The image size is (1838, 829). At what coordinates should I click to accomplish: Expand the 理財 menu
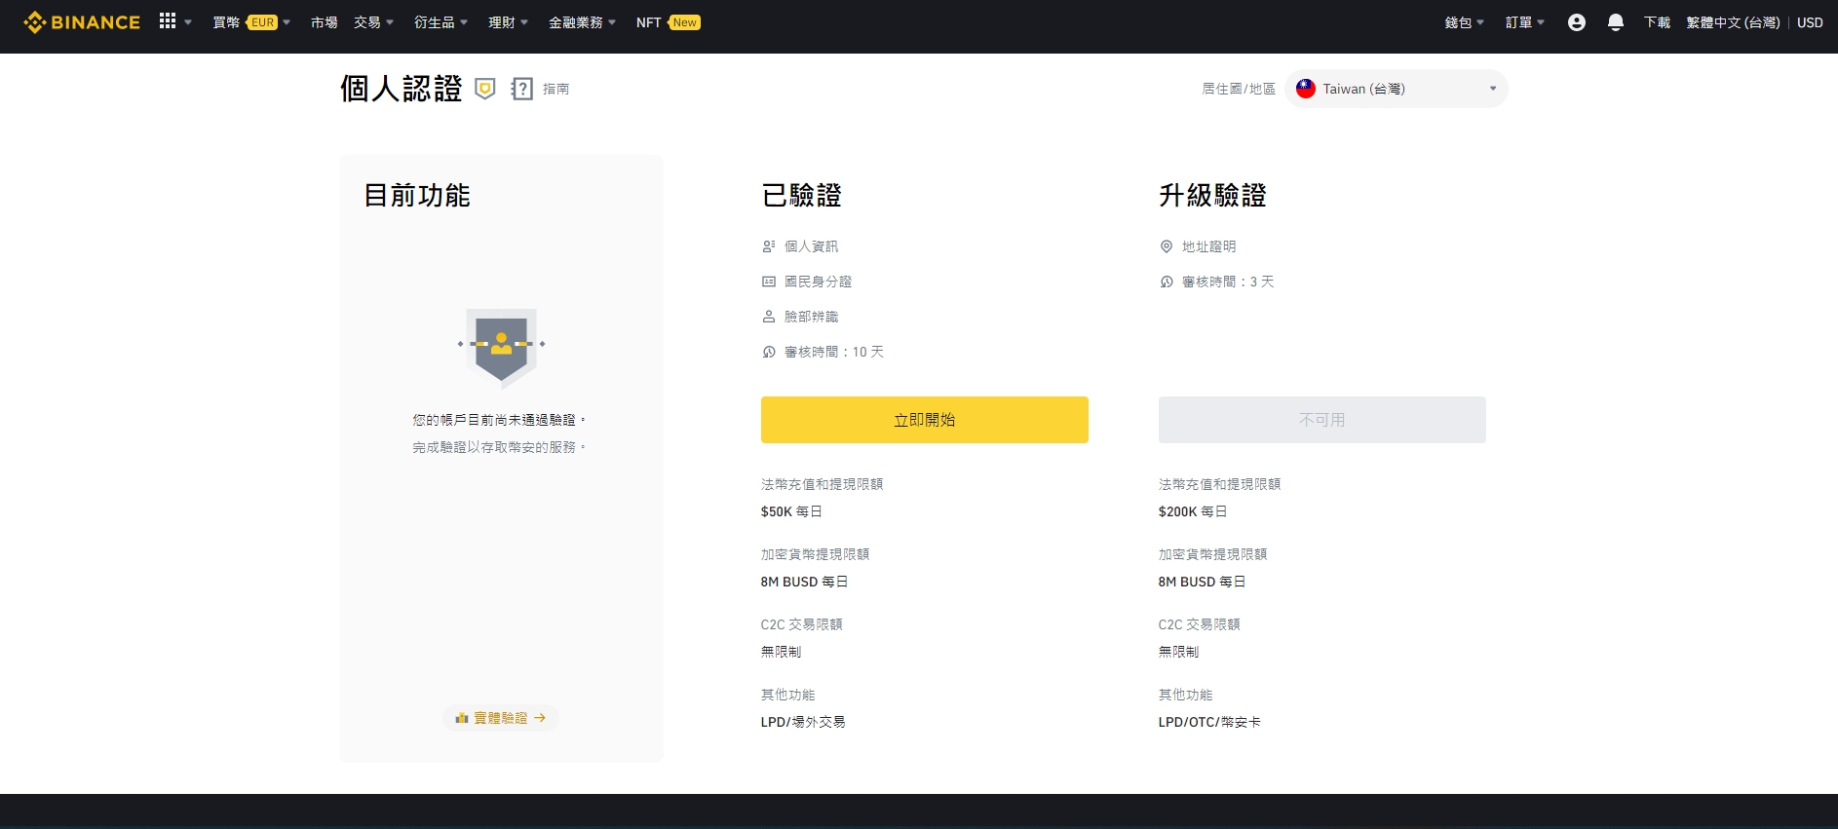tap(509, 22)
